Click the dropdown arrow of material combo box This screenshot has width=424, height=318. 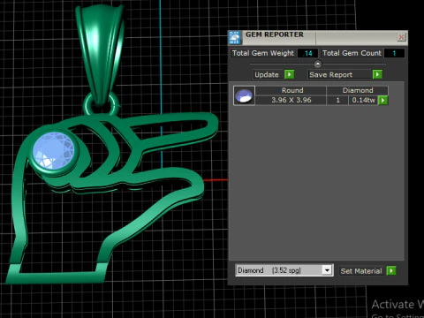[327, 270]
